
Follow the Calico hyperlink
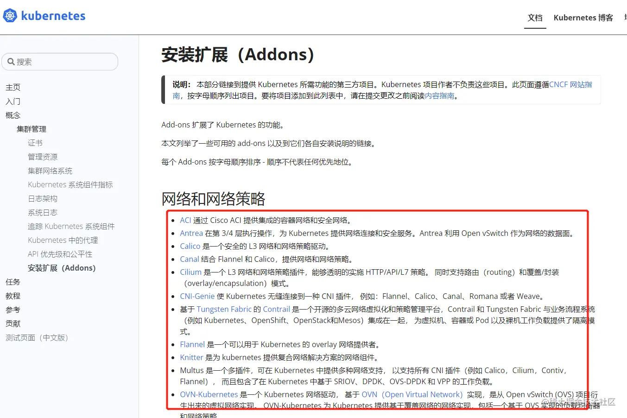(x=190, y=246)
